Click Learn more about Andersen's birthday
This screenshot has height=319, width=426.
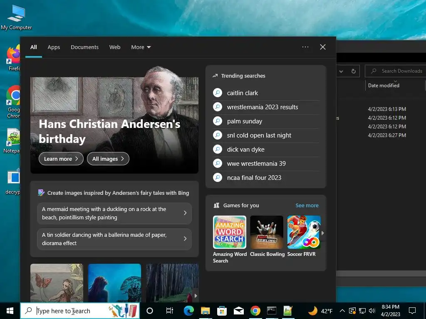point(61,159)
